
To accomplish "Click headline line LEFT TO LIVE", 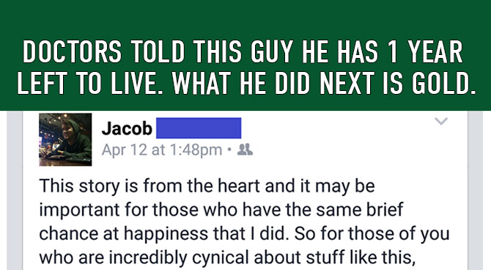I will pyautogui.click(x=246, y=83).
